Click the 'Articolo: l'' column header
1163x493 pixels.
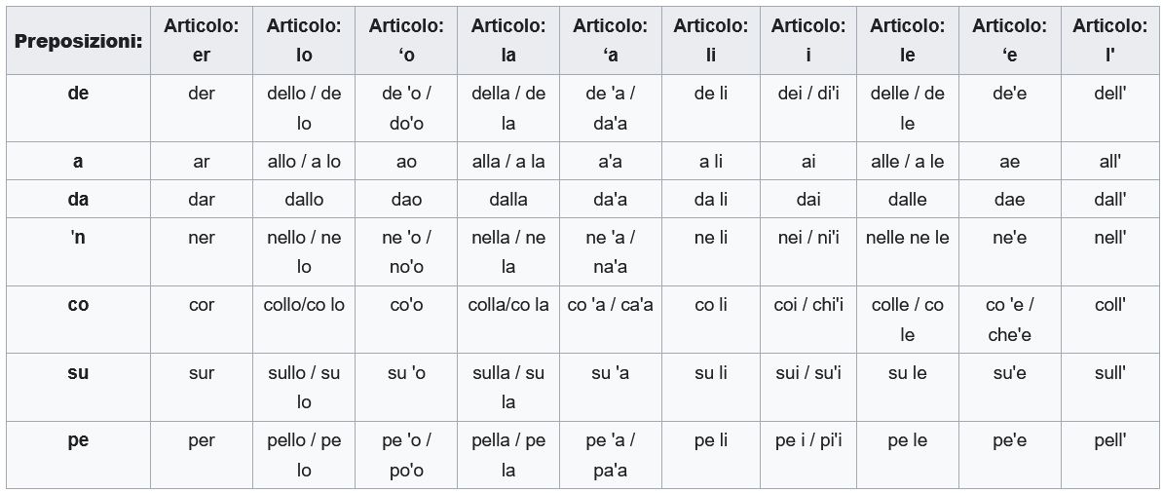coord(1109,41)
